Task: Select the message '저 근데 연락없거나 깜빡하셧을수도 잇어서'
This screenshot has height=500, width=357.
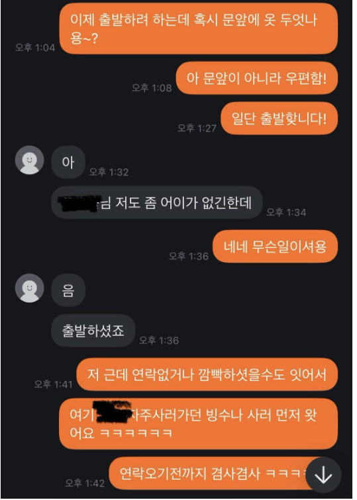Action: [207, 374]
